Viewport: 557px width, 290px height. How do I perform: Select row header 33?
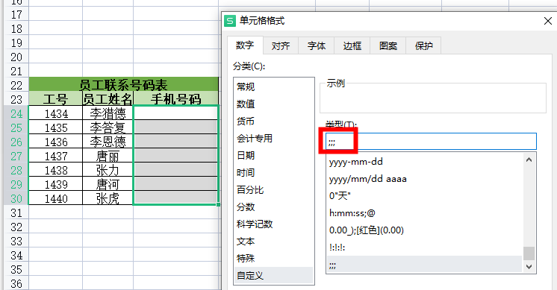(x=16, y=242)
